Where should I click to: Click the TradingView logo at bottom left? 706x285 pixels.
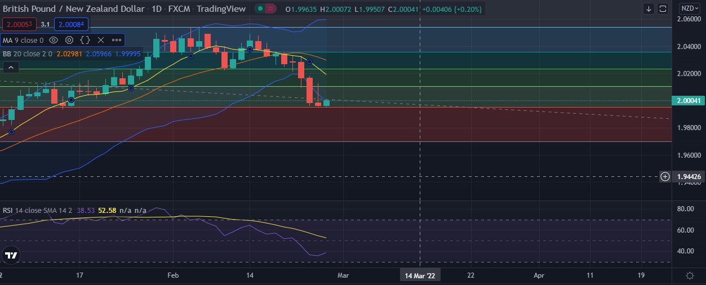coord(10,255)
